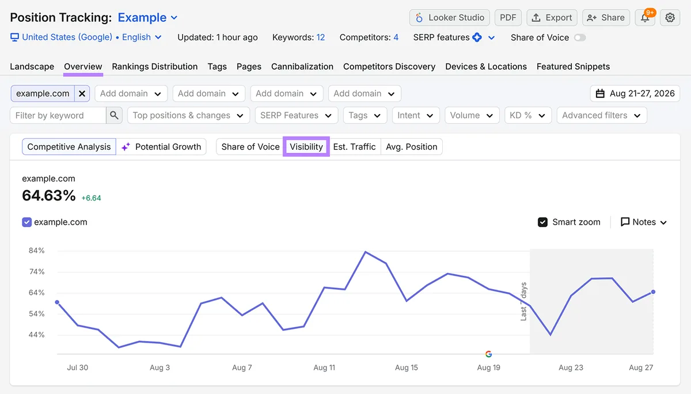691x394 pixels.
Task: Switch chart to Visibility
Action: pyautogui.click(x=306, y=147)
